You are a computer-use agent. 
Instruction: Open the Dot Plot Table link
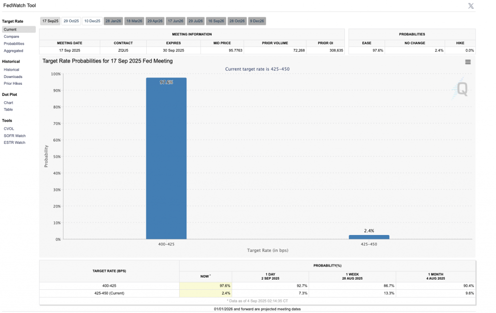pos(8,110)
